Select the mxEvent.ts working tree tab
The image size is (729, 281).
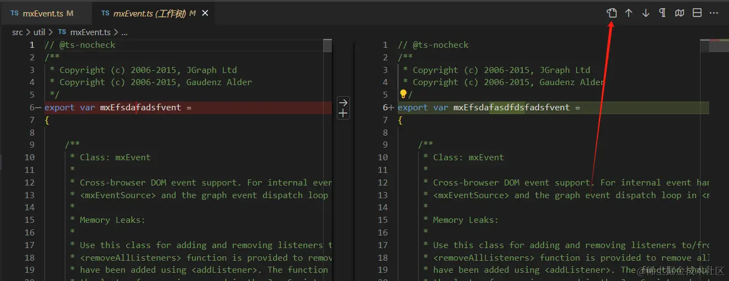tap(148, 13)
